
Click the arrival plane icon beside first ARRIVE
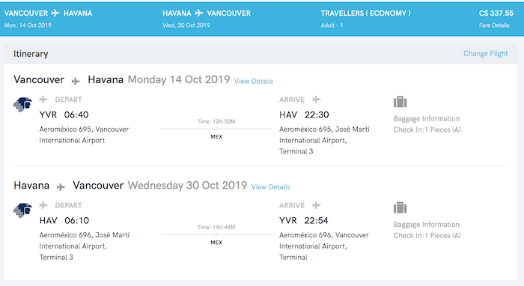(x=317, y=100)
